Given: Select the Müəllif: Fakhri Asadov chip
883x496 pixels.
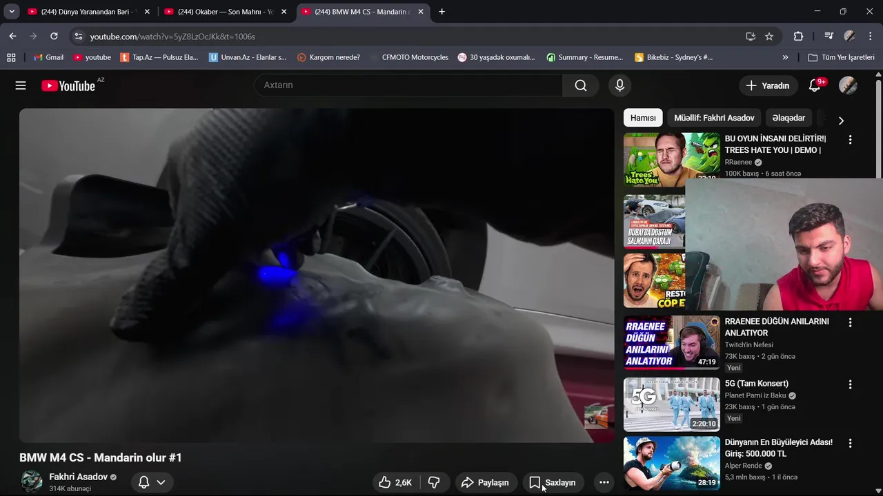Looking at the screenshot, I should tap(714, 118).
